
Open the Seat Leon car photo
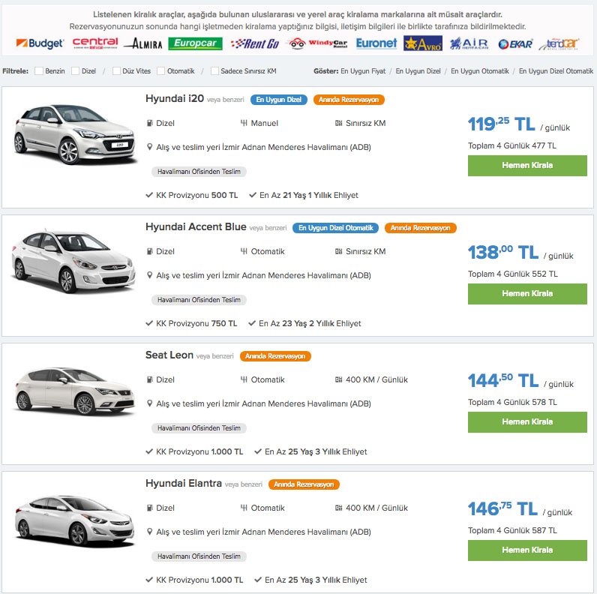(74, 391)
